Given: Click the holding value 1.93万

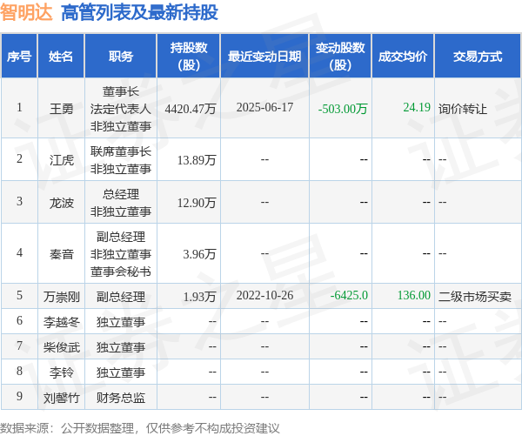Looking at the screenshot, I should [200, 297].
